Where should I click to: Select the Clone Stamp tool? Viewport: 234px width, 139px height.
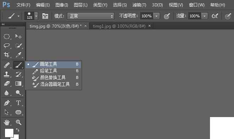pos(7,74)
